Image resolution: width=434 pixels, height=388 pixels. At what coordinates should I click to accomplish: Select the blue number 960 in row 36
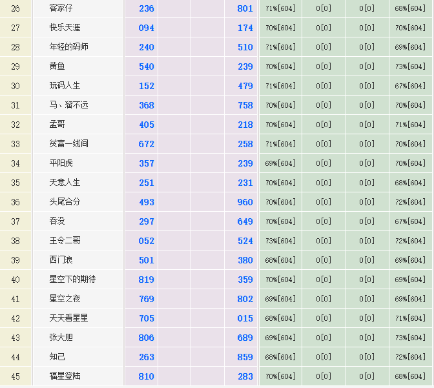click(245, 202)
